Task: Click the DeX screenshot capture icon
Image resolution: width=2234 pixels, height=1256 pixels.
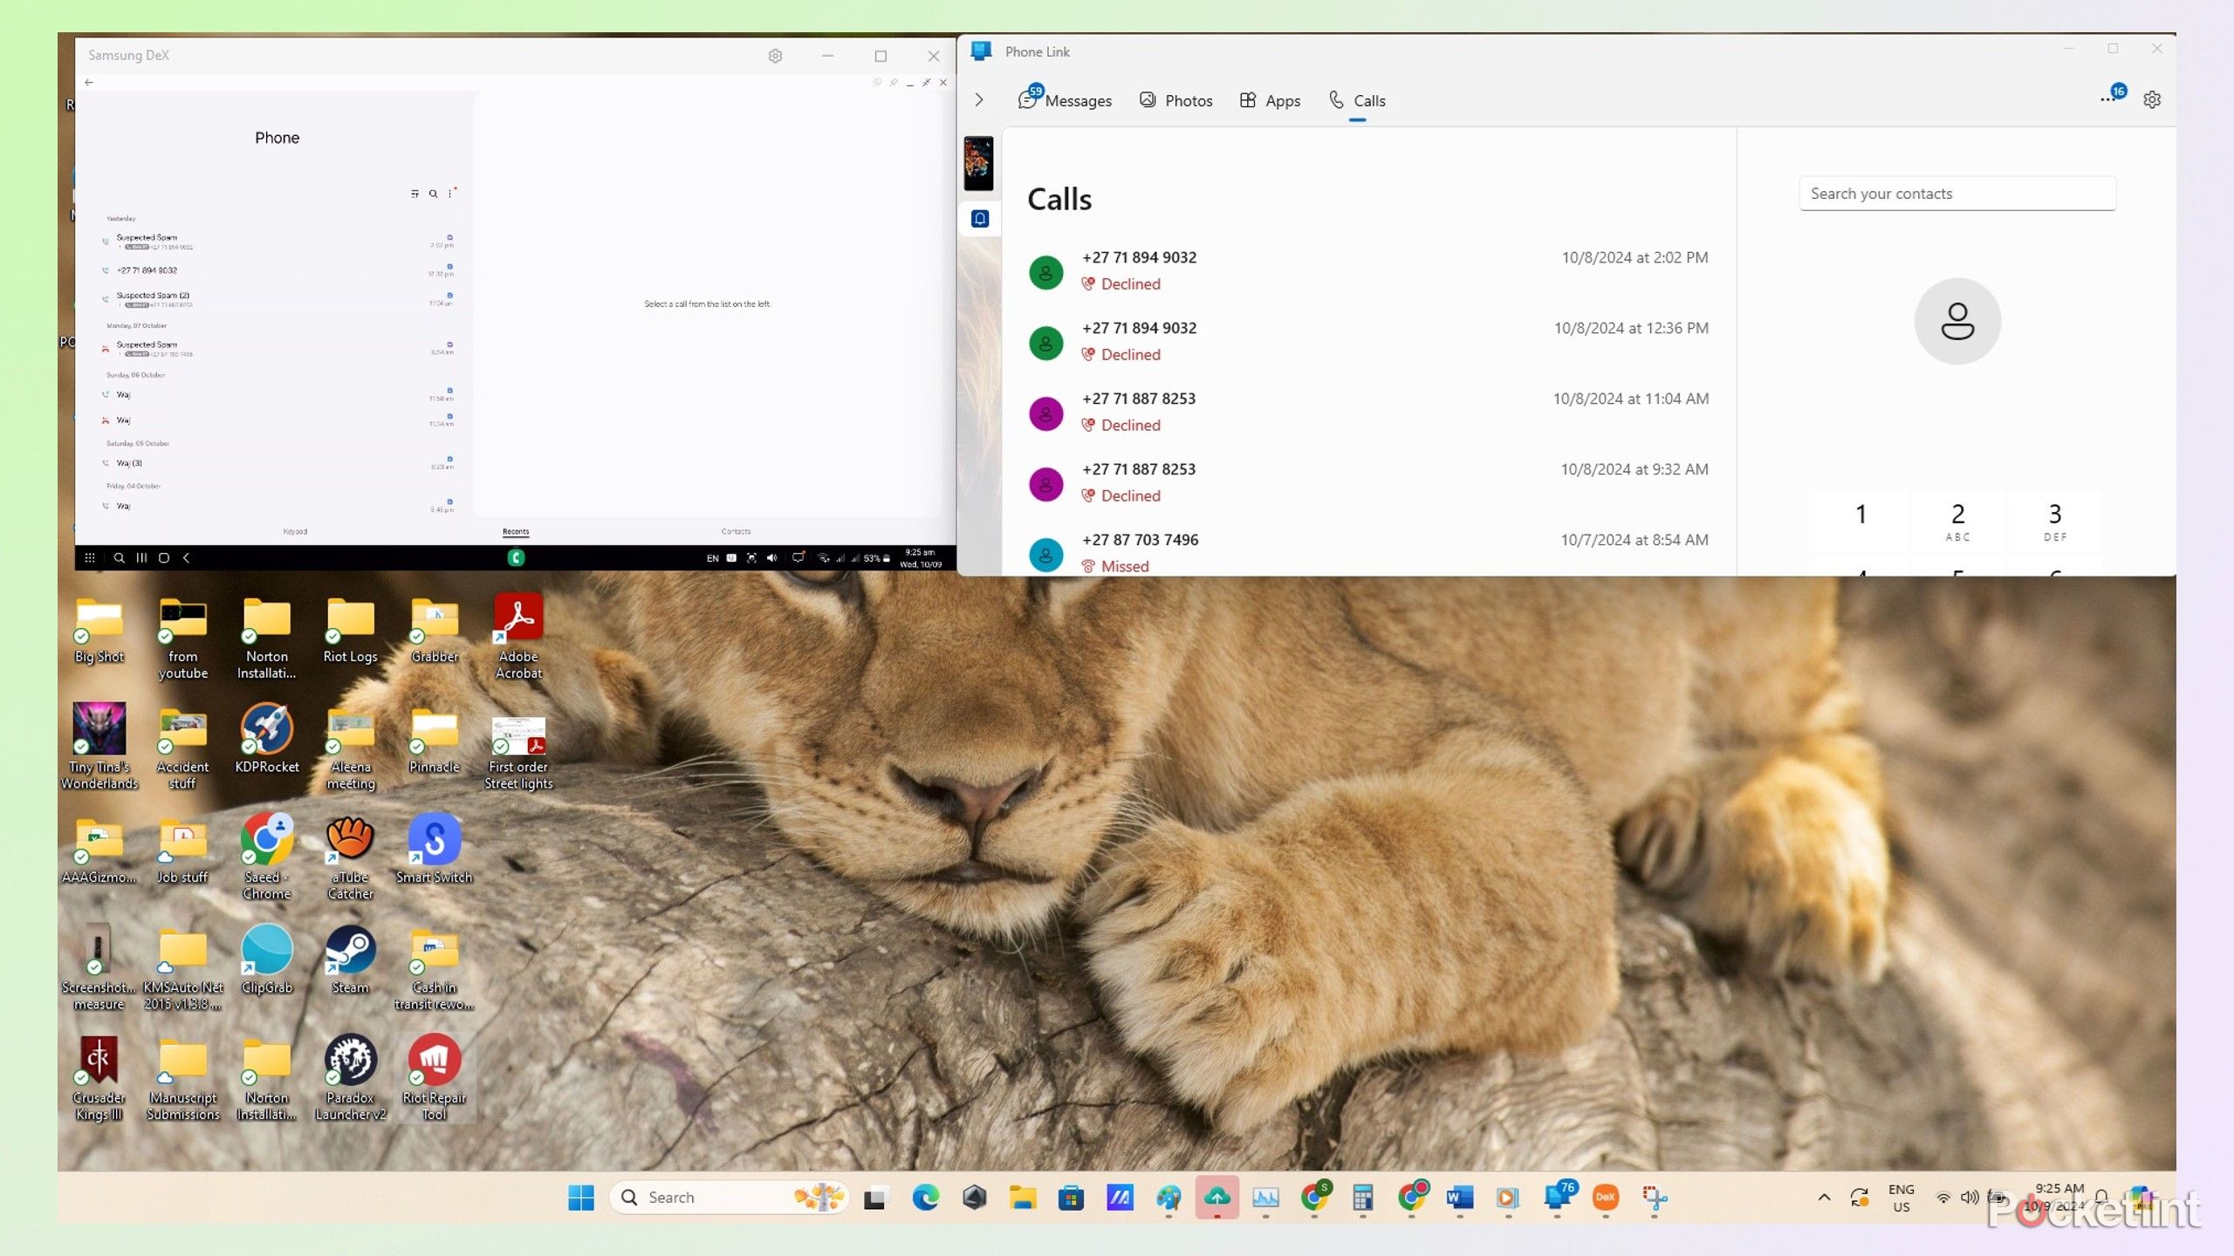Action: pos(751,558)
